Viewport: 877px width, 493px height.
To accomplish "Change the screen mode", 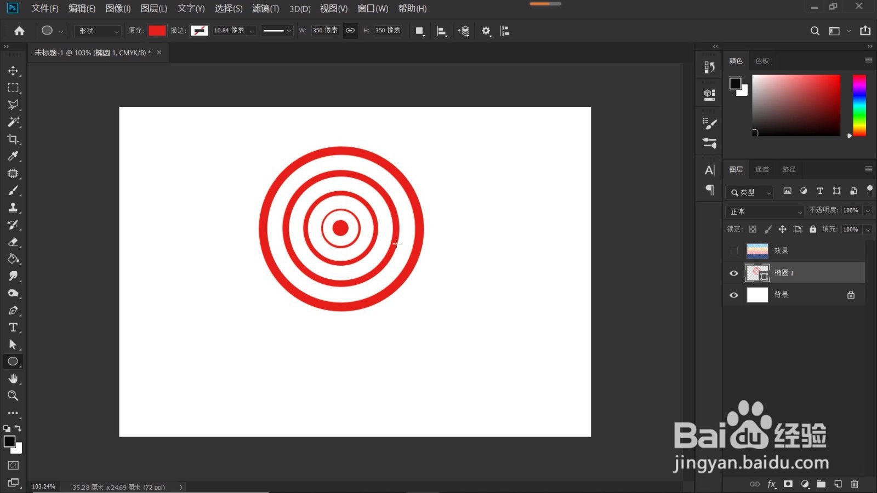I will coord(13,483).
